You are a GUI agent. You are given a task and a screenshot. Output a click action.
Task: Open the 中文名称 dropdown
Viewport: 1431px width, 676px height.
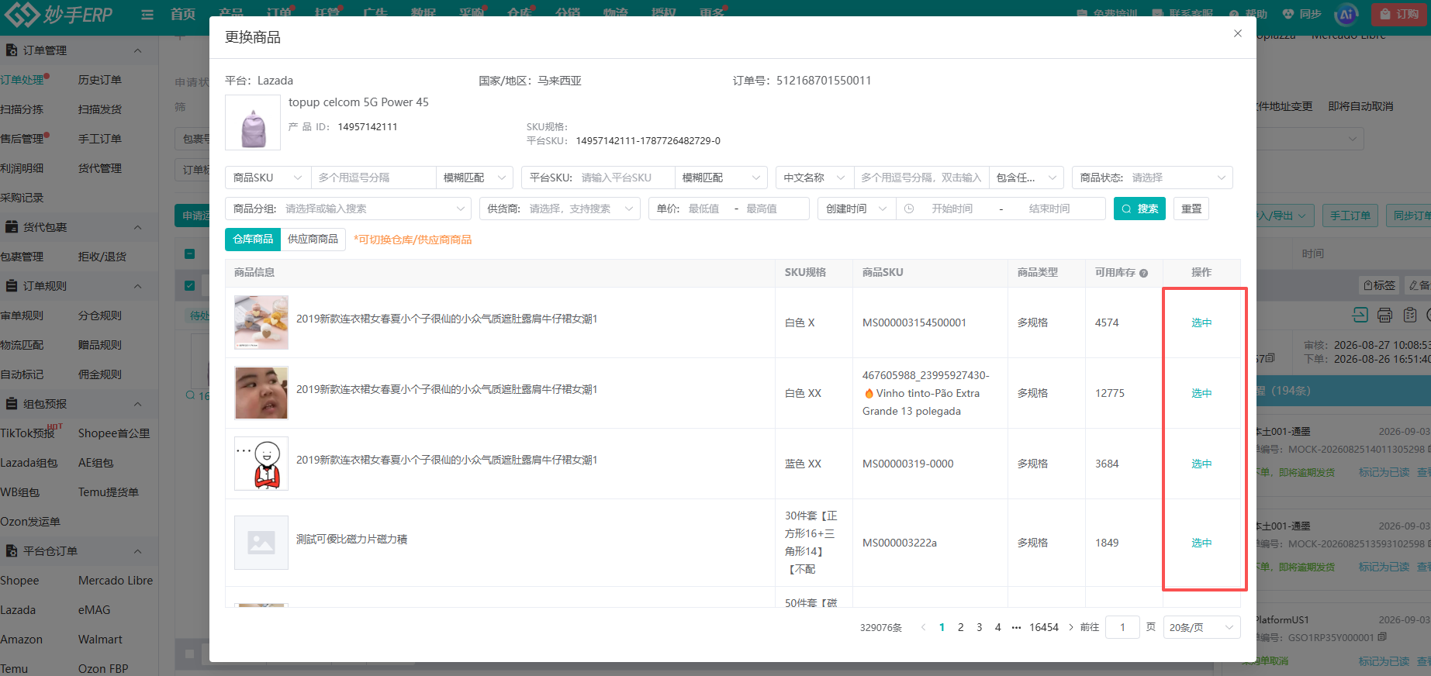pos(814,178)
